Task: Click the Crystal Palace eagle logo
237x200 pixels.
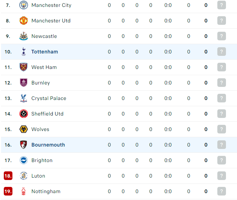Action: [23, 98]
